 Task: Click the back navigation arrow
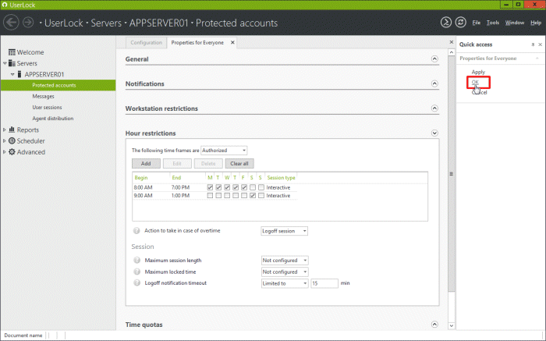click(12, 23)
